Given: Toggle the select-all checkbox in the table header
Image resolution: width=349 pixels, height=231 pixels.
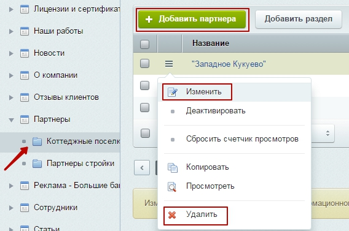Looking at the screenshot, I should point(144,44).
